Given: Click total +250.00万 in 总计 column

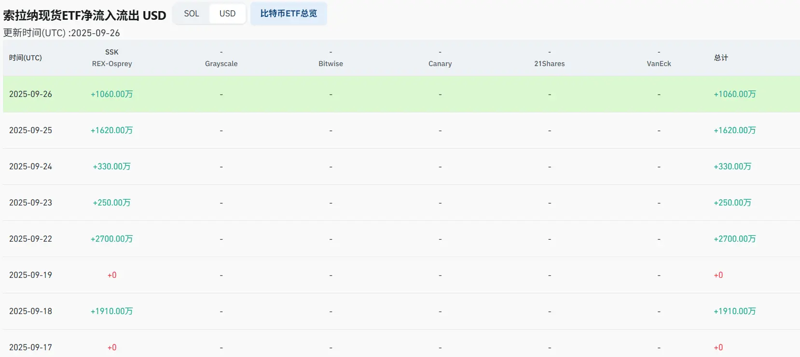Looking at the screenshot, I should point(732,203).
